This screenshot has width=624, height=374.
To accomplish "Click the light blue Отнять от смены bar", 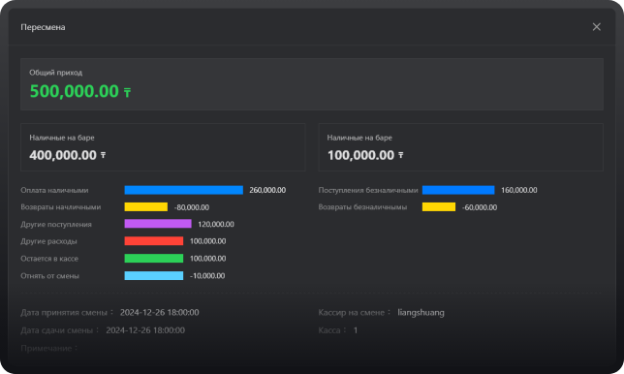I will (x=154, y=276).
